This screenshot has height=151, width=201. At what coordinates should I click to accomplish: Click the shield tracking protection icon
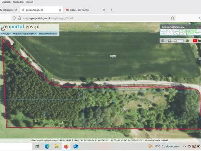[14, 18]
